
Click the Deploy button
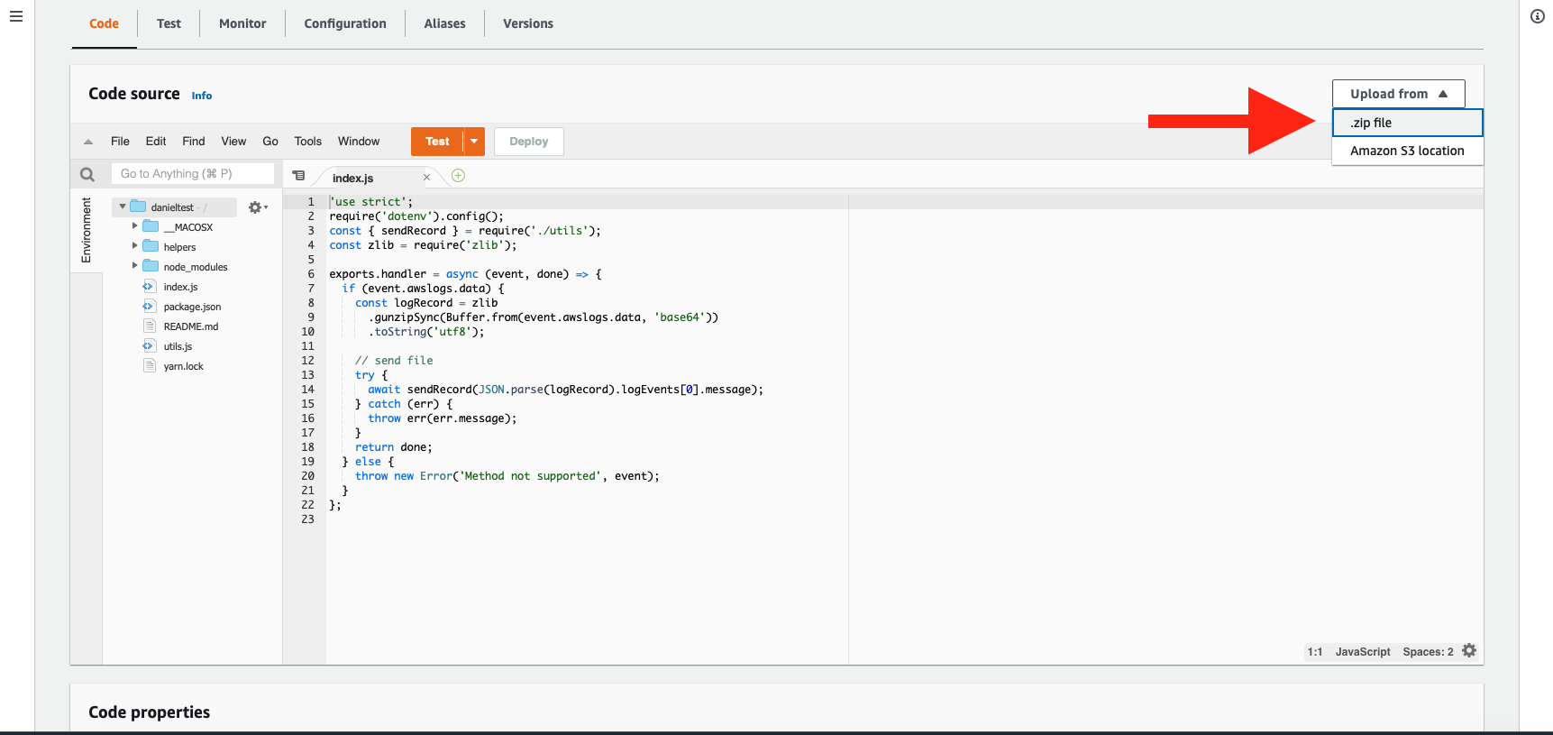(529, 142)
